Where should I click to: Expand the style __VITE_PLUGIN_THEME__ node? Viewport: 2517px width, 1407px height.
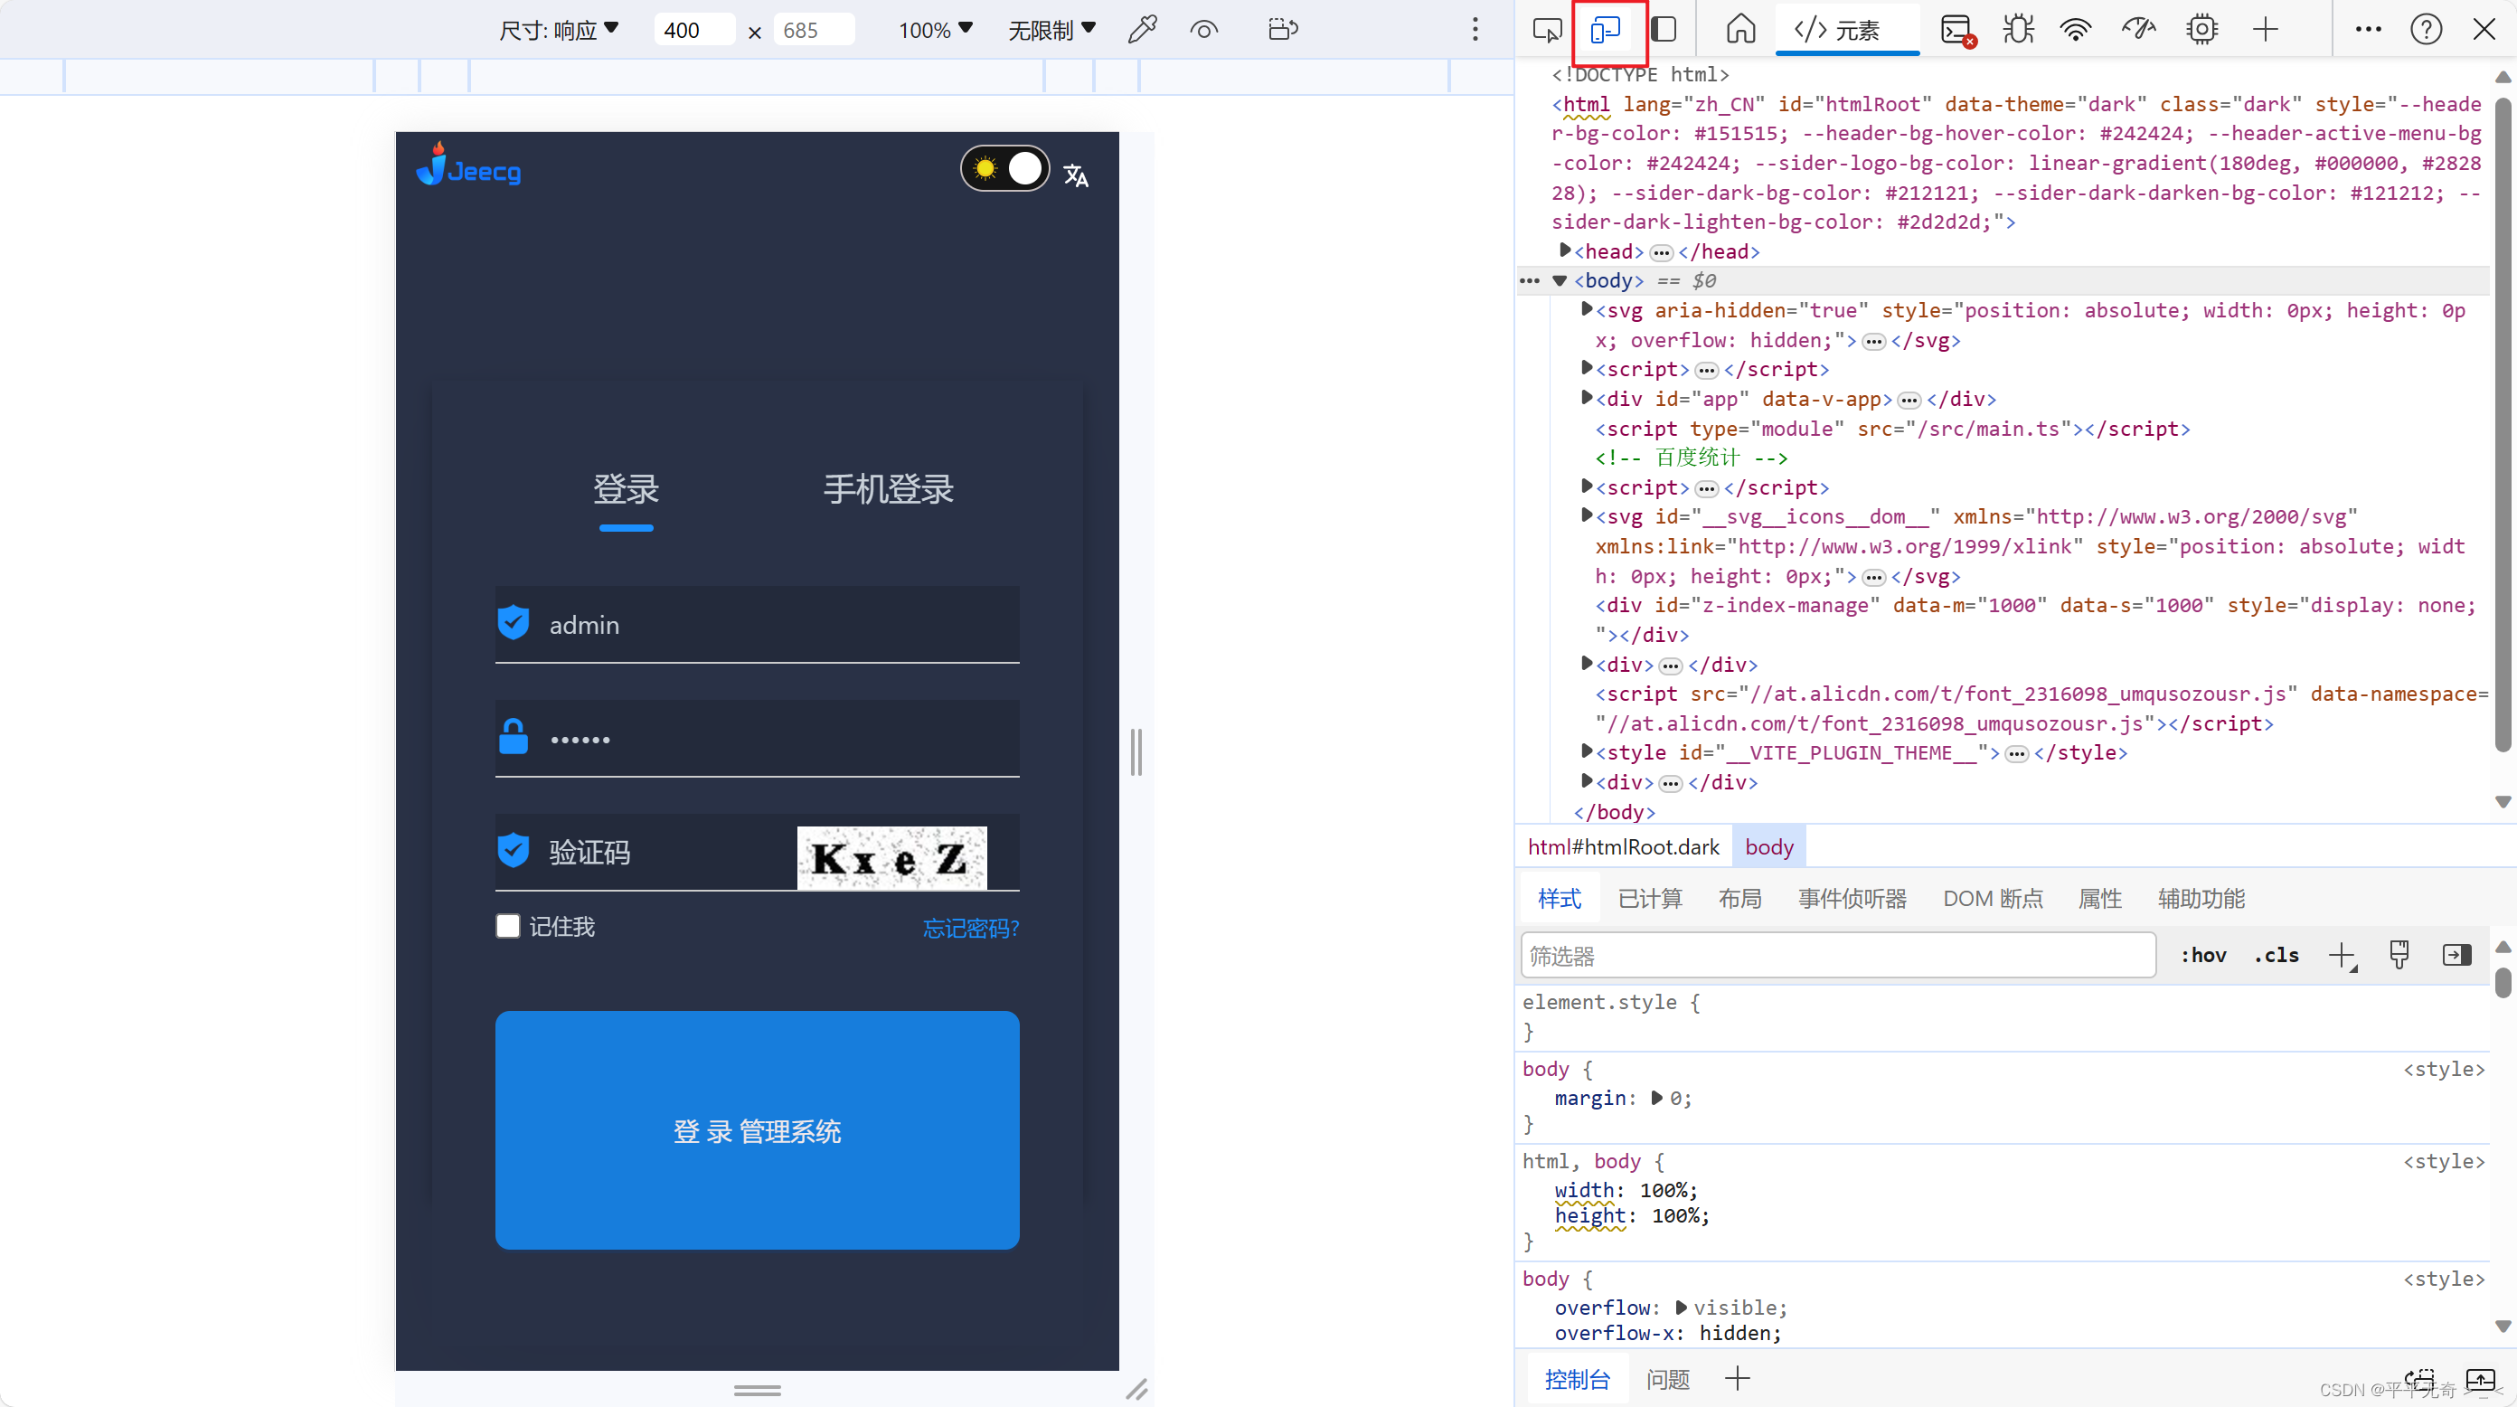(x=1587, y=751)
